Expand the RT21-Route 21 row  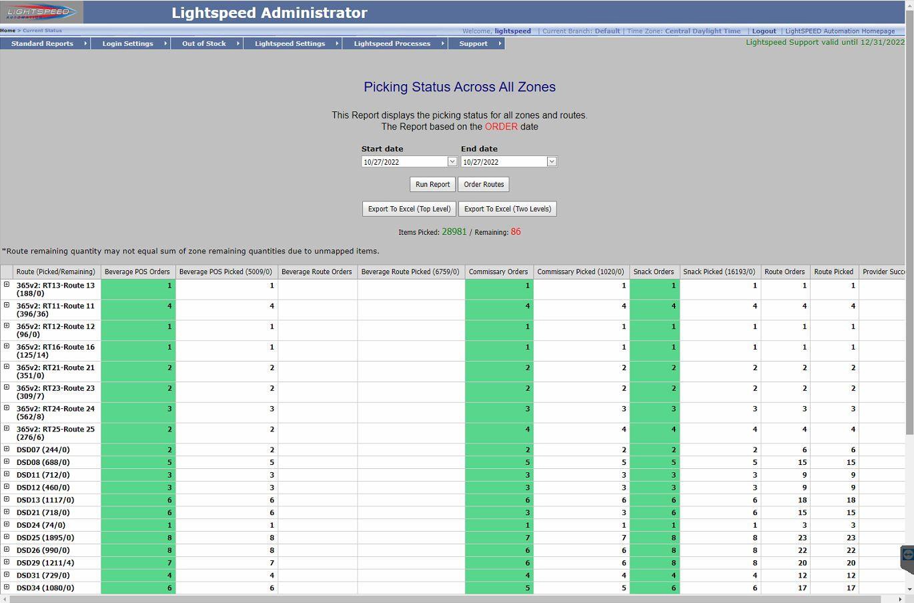point(7,367)
